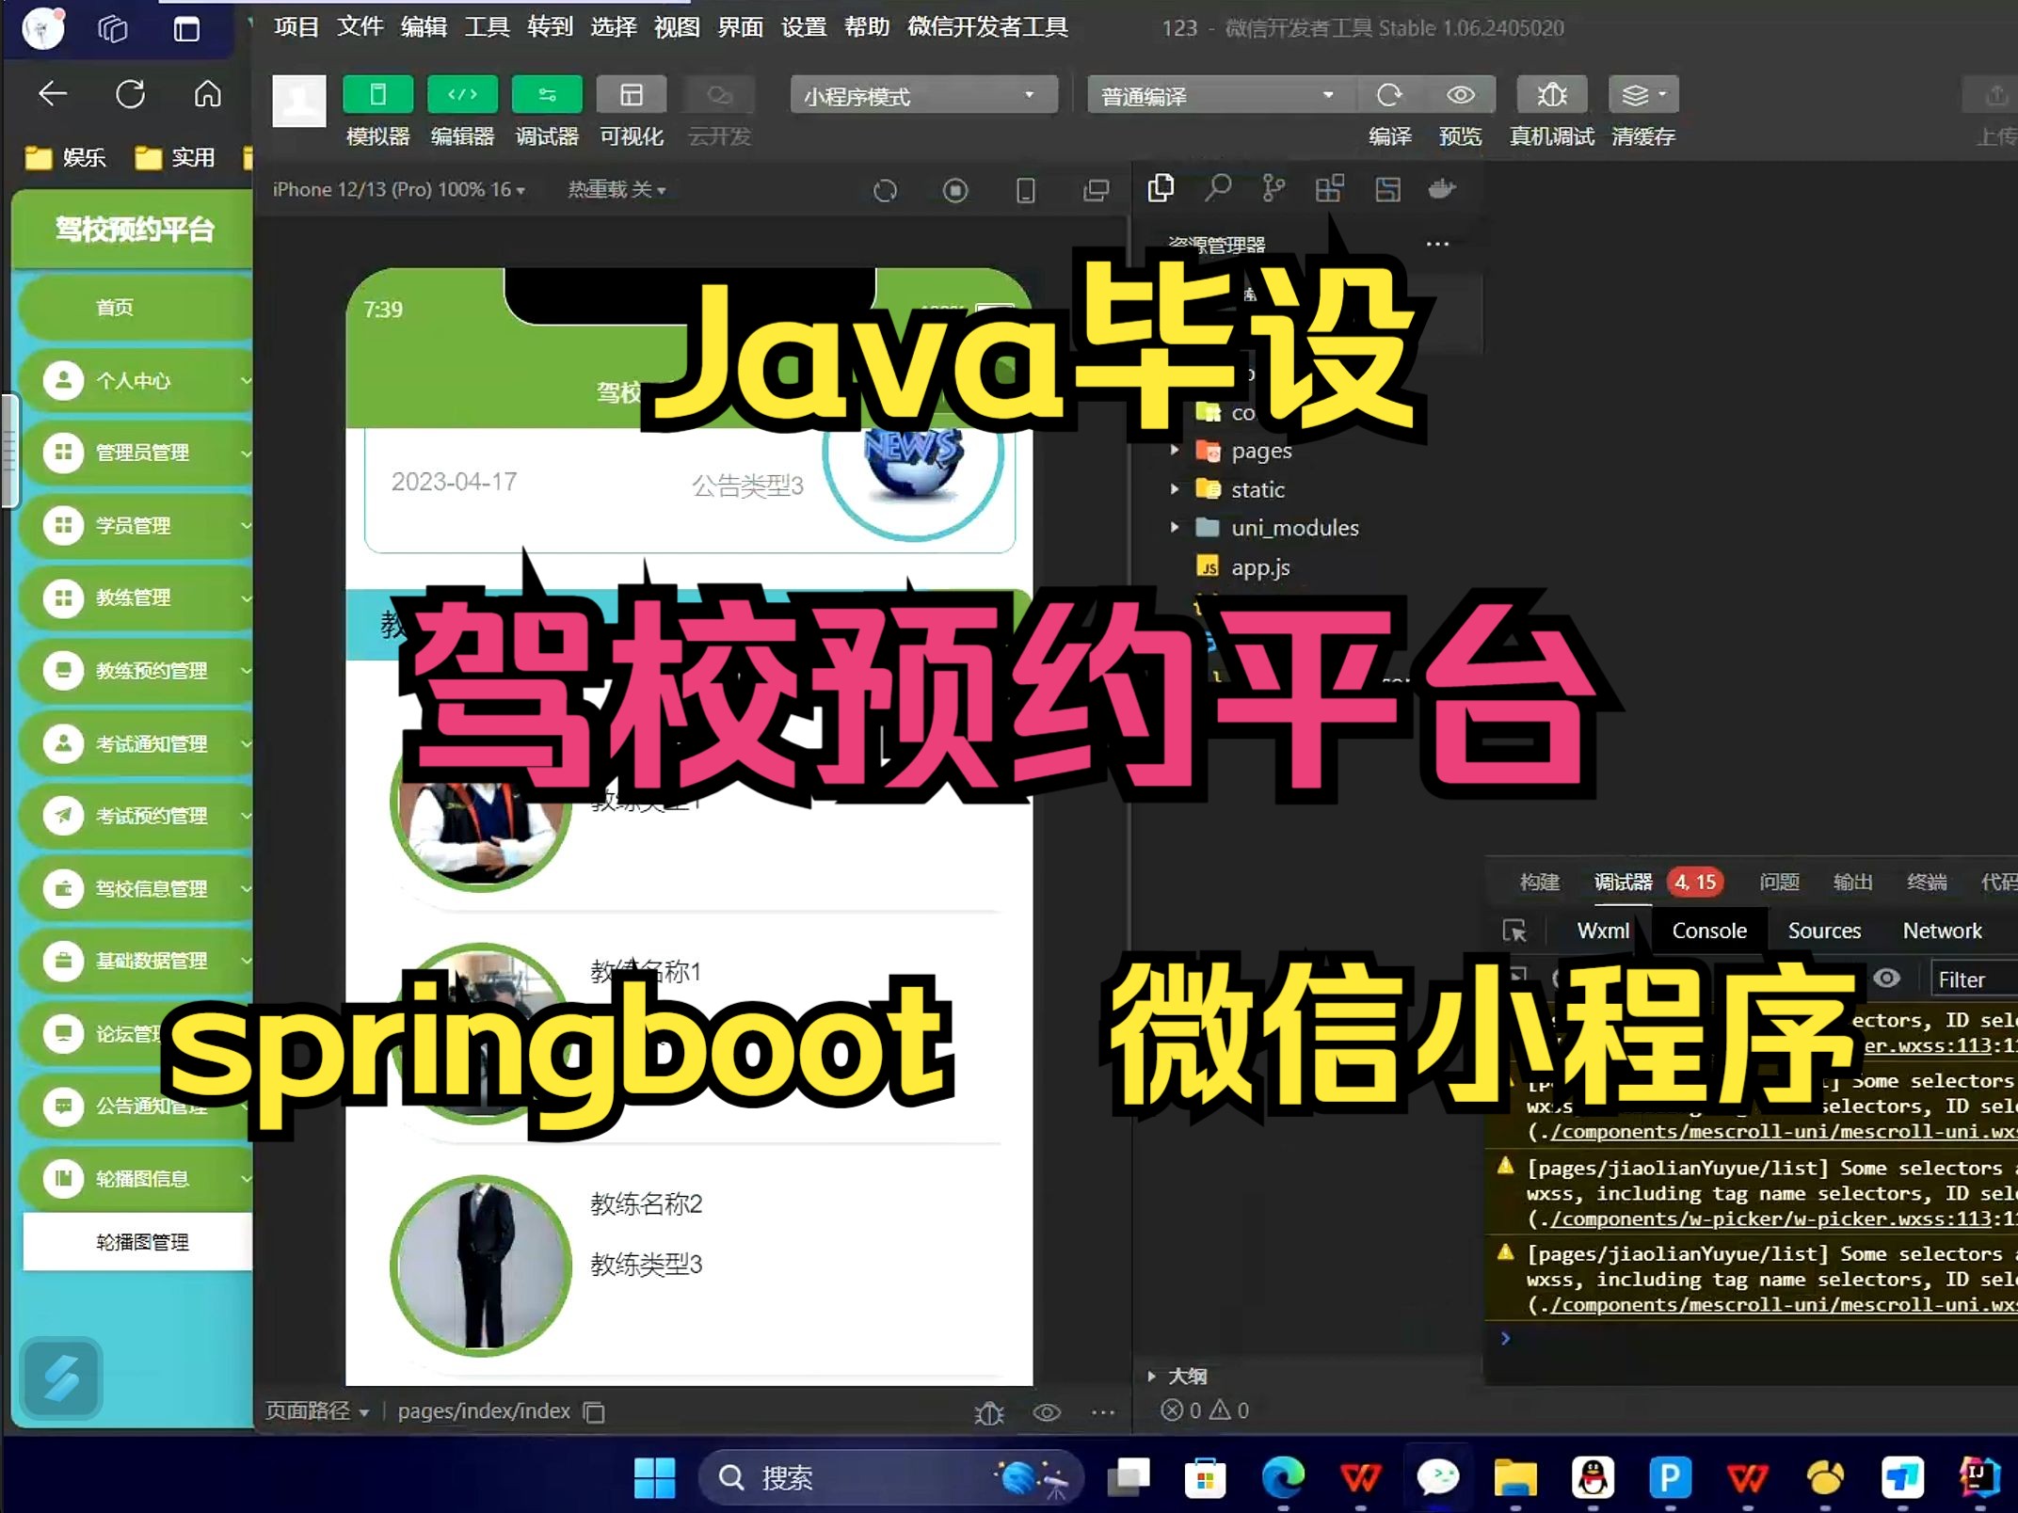Expand the pages folder in file tree
The height and width of the screenshot is (1513, 2018).
click(x=1173, y=448)
